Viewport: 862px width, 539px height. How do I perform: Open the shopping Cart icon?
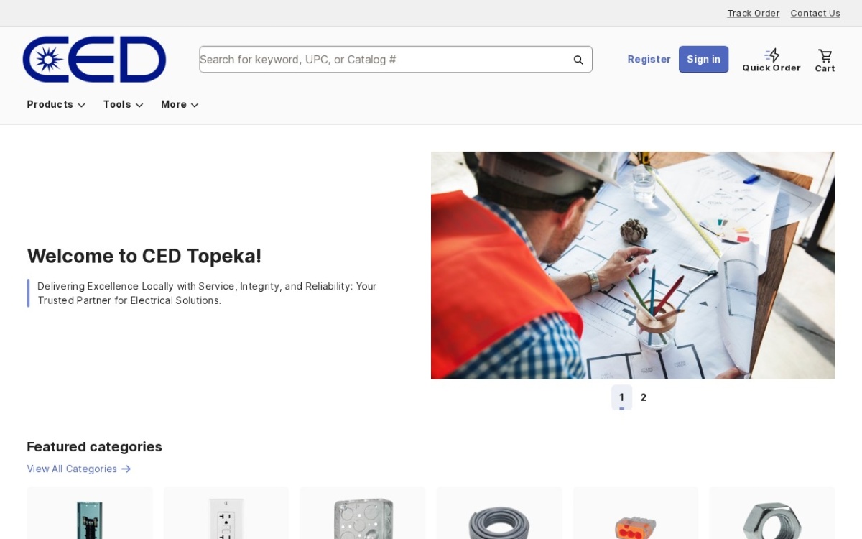[825, 55]
